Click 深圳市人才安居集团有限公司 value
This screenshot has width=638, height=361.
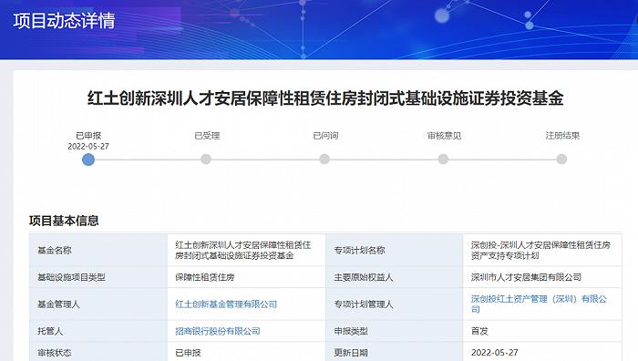(526, 277)
